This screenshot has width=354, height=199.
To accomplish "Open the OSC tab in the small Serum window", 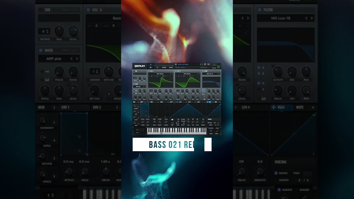I will (x=150, y=66).
